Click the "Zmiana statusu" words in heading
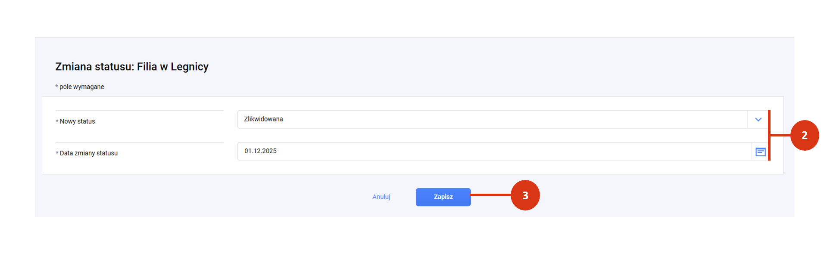 click(x=94, y=67)
